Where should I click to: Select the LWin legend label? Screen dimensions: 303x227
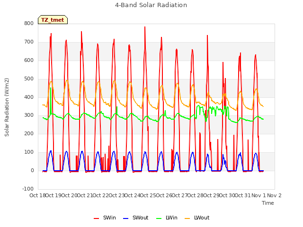point(171,218)
